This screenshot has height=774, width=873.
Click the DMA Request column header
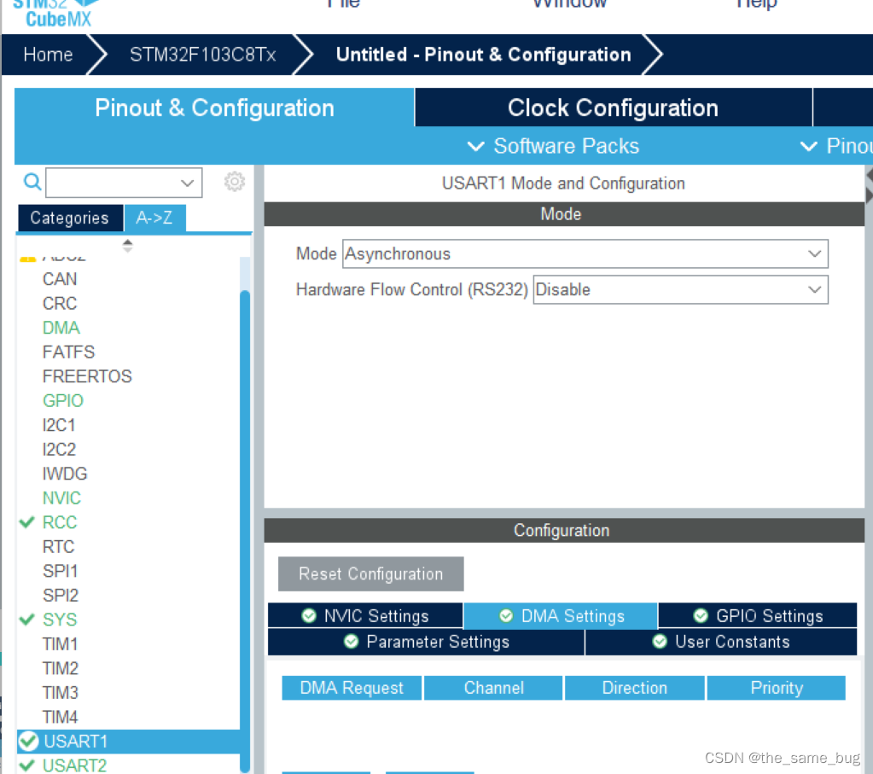(x=352, y=688)
